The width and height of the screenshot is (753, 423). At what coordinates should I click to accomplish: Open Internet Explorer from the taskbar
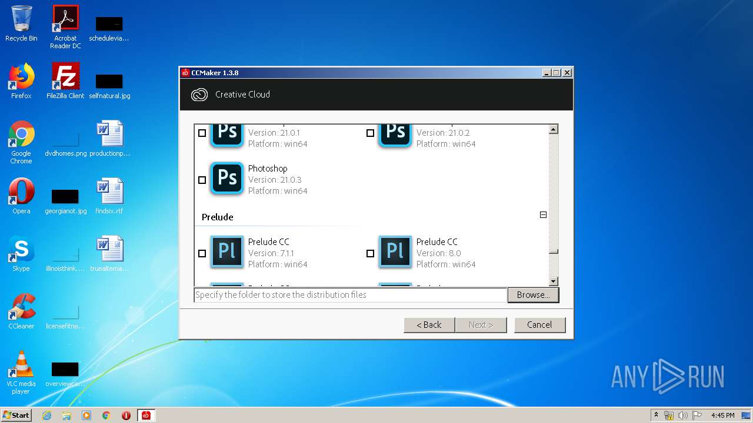click(47, 415)
